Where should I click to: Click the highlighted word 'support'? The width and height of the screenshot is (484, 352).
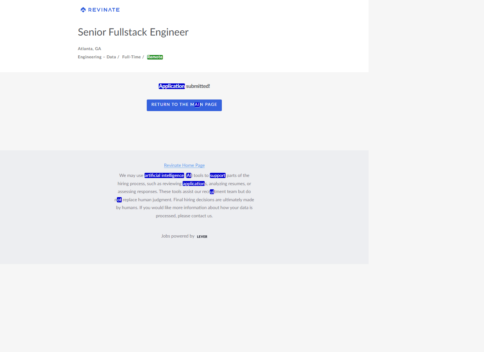click(x=217, y=175)
